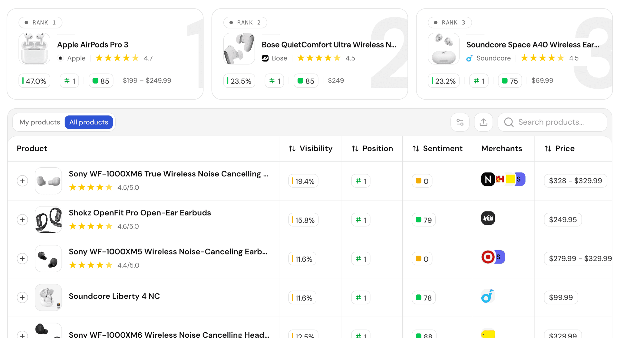Switch to My products tab
This screenshot has height=338, width=620.
click(x=40, y=122)
